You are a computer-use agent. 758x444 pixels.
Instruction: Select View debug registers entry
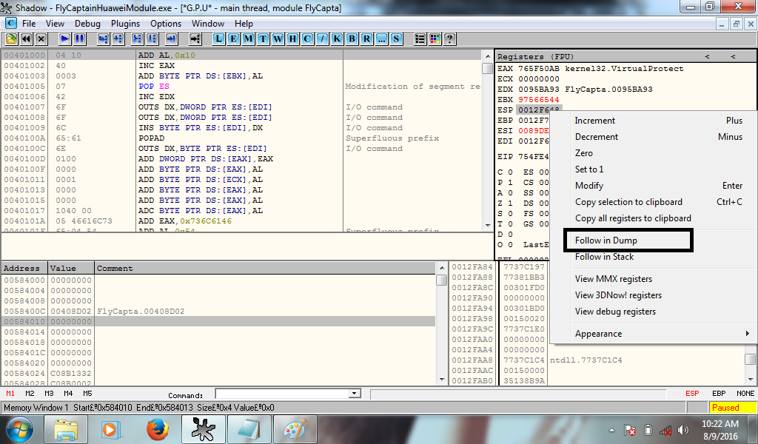(x=653, y=312)
